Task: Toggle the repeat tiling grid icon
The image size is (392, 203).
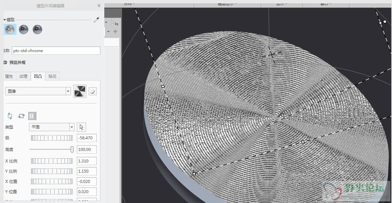Action: tap(32, 116)
